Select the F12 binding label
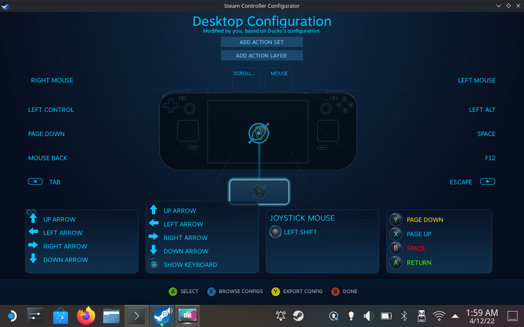The height and width of the screenshot is (327, 524). pyautogui.click(x=490, y=158)
